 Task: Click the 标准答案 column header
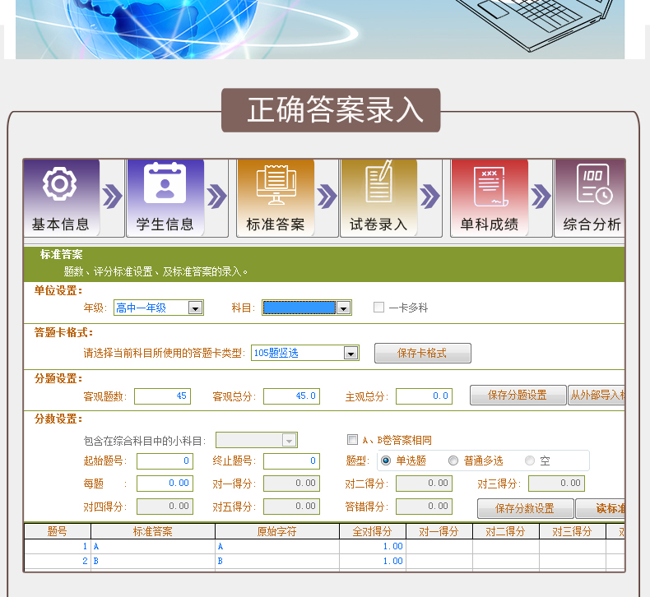pos(152,532)
